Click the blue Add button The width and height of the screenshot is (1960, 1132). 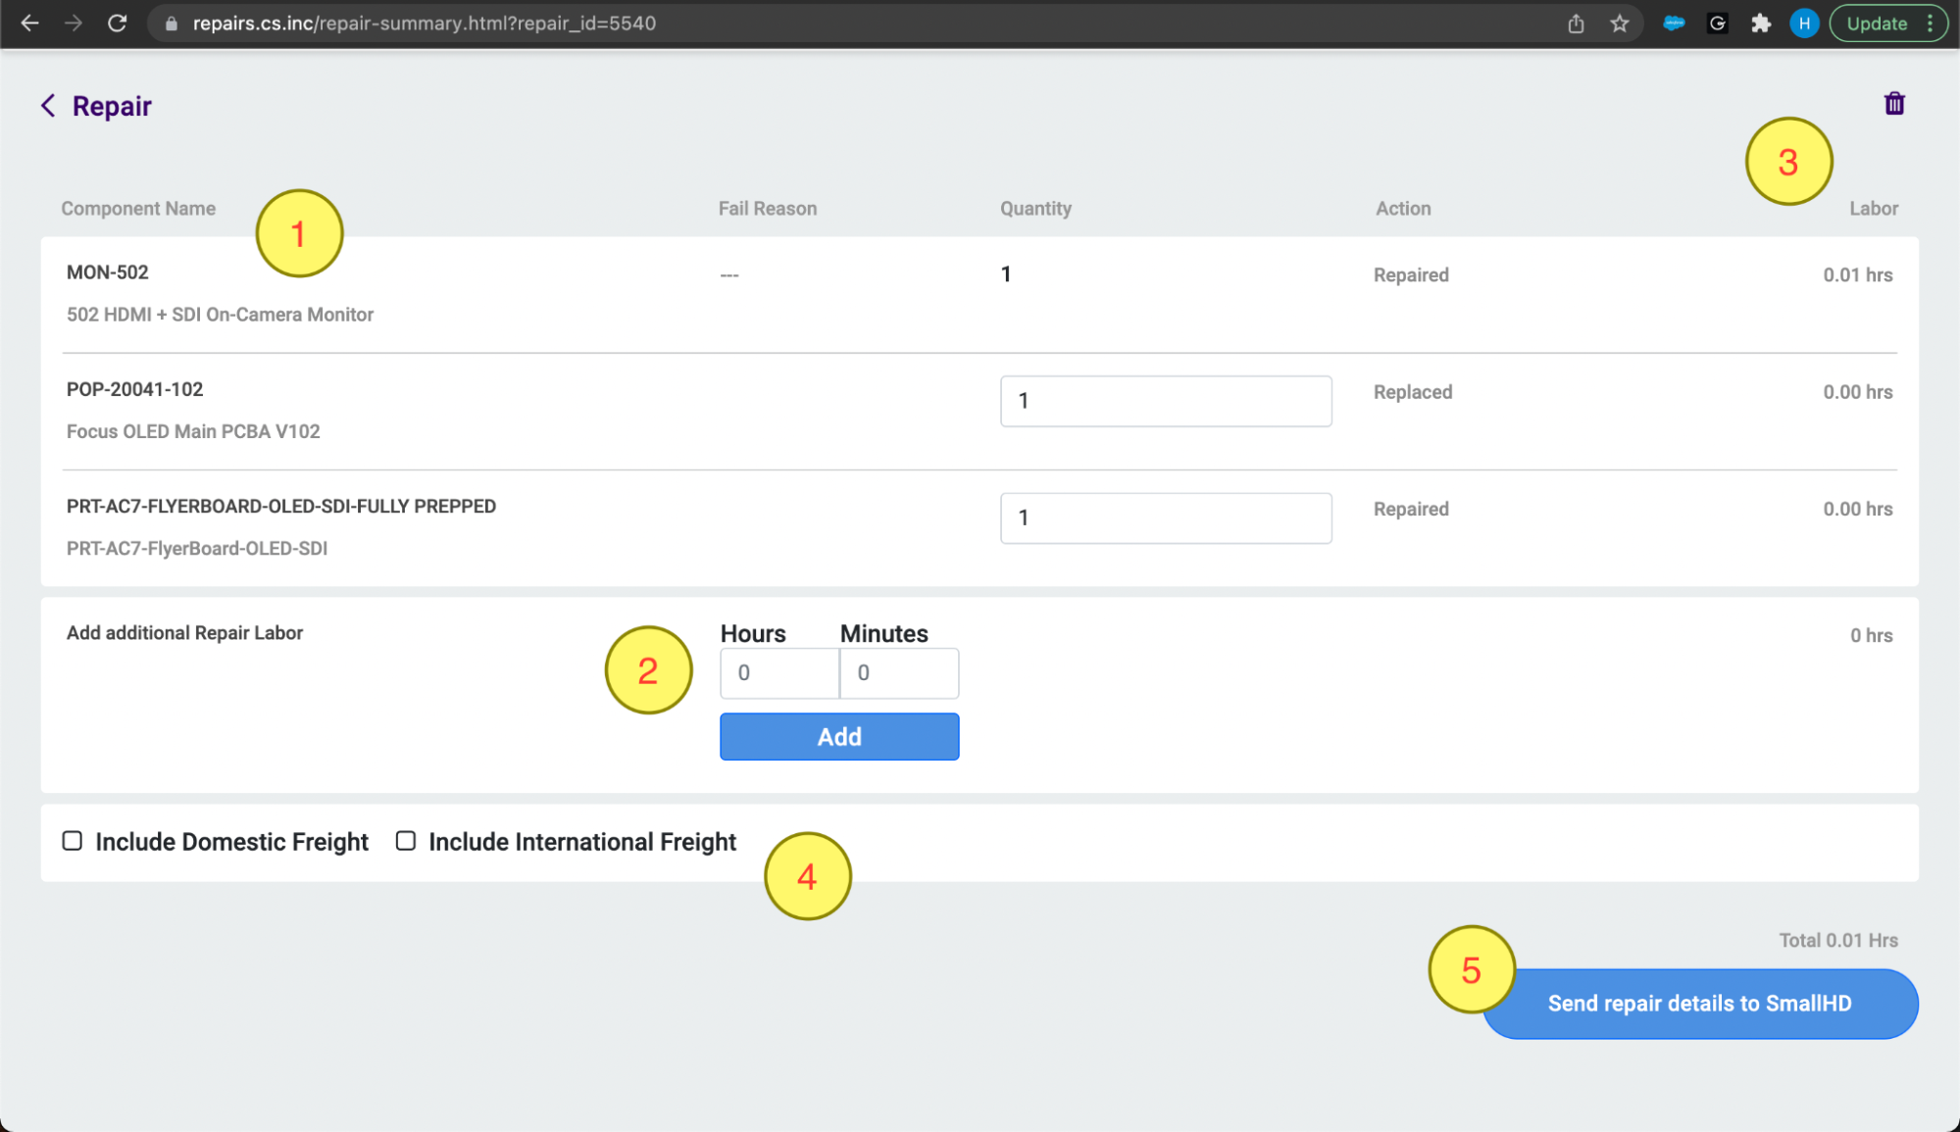839,737
